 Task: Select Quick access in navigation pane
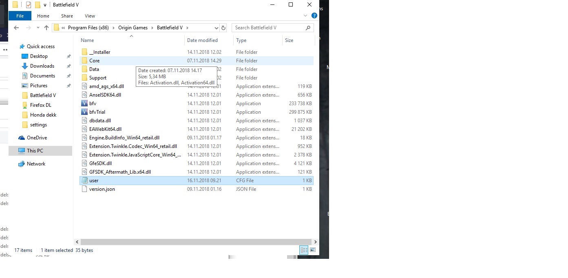click(41, 46)
